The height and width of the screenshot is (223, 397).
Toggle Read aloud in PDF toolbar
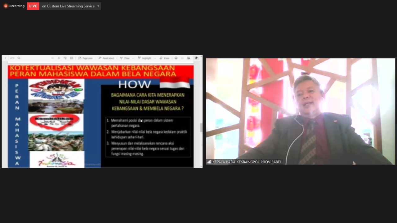(x=106, y=58)
